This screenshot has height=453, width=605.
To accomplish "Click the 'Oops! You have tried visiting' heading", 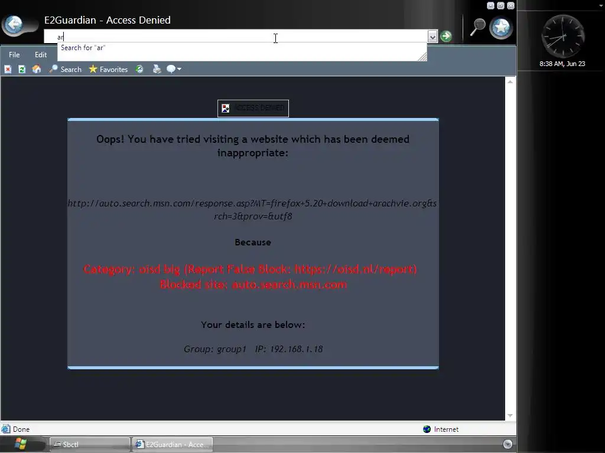I will tap(253, 146).
